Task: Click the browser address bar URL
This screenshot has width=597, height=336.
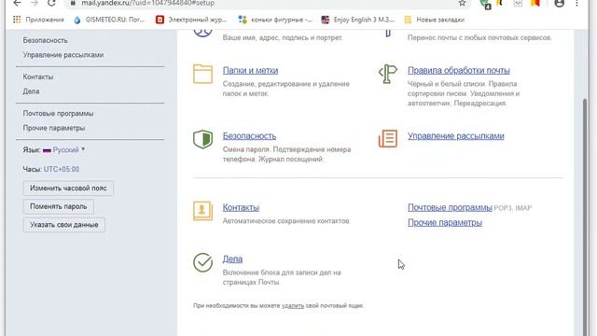Action: (x=147, y=3)
